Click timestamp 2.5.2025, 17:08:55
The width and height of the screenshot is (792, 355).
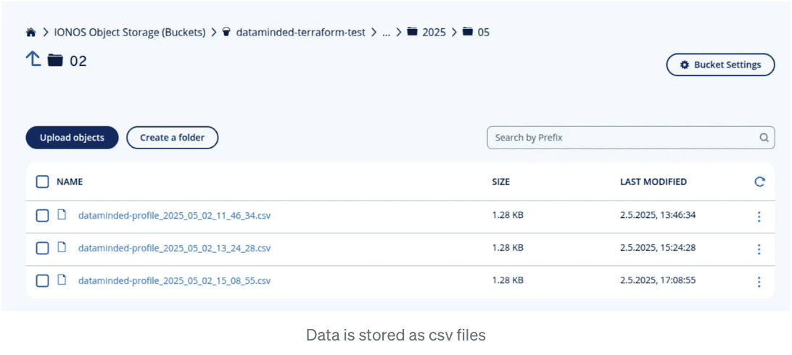pos(658,280)
